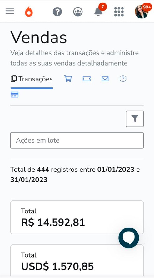The image size is (154, 278).
Task: Open the community people icon
Action: 78,12
